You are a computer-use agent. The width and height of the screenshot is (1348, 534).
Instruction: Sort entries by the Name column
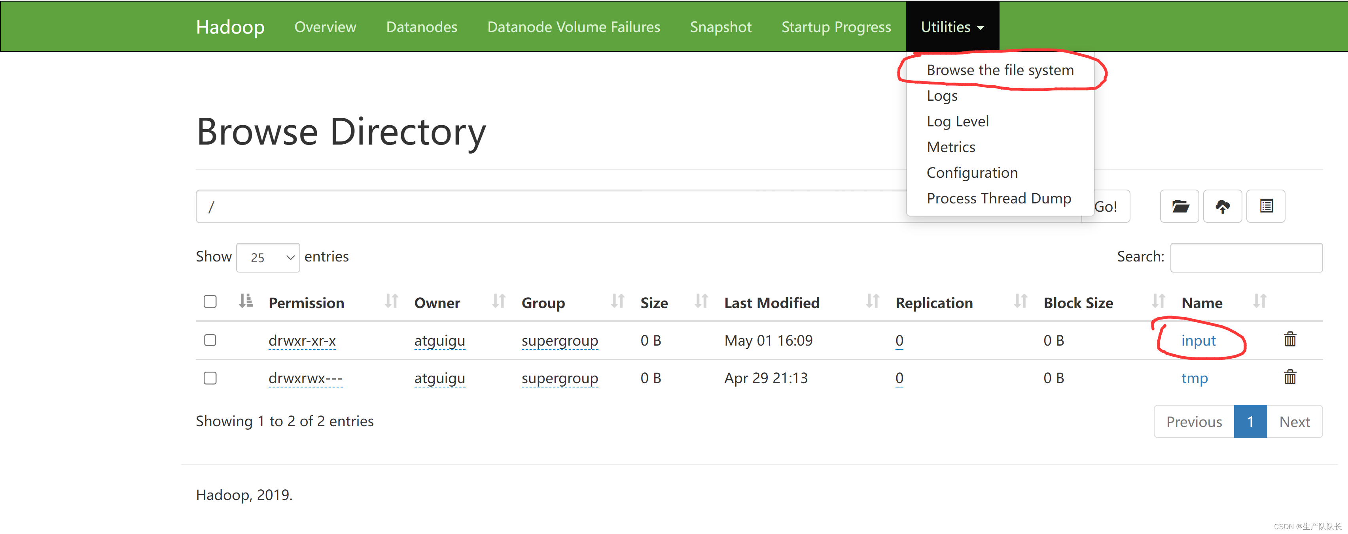coord(1202,303)
